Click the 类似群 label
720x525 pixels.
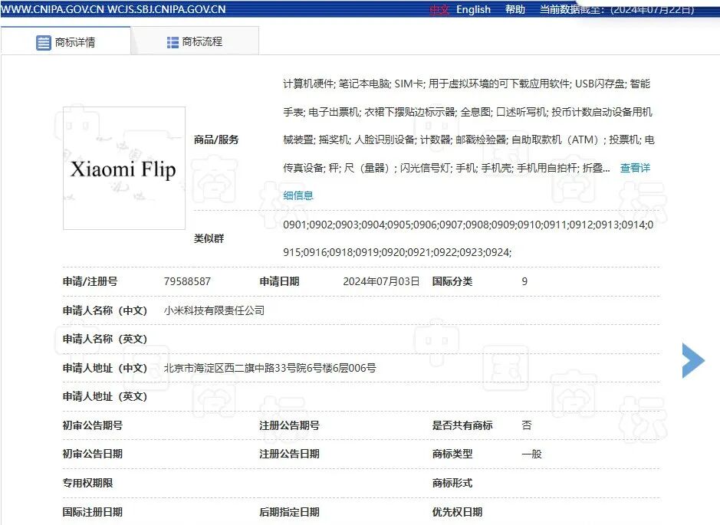[209, 238]
